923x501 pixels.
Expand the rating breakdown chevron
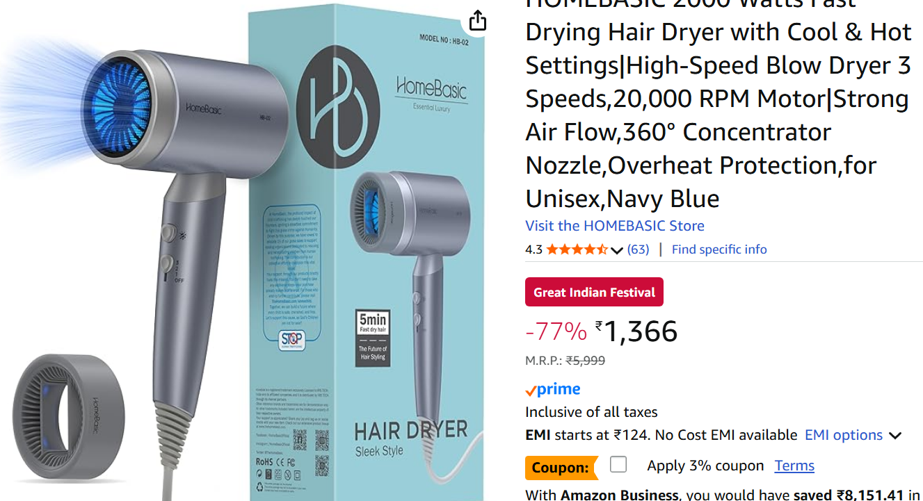click(616, 250)
